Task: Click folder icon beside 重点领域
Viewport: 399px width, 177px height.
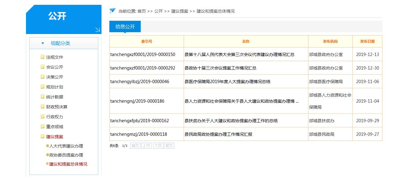Action: (43, 127)
